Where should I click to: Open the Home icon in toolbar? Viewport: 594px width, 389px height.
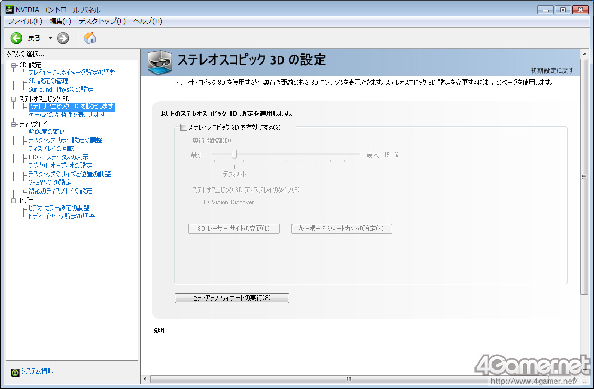tap(90, 38)
